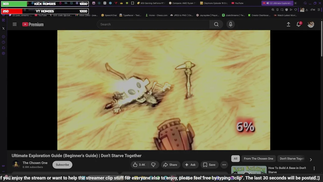Screen dimensions: 323x182
Task: Open Watch Latest Movies bookmark
Action: [285, 15]
